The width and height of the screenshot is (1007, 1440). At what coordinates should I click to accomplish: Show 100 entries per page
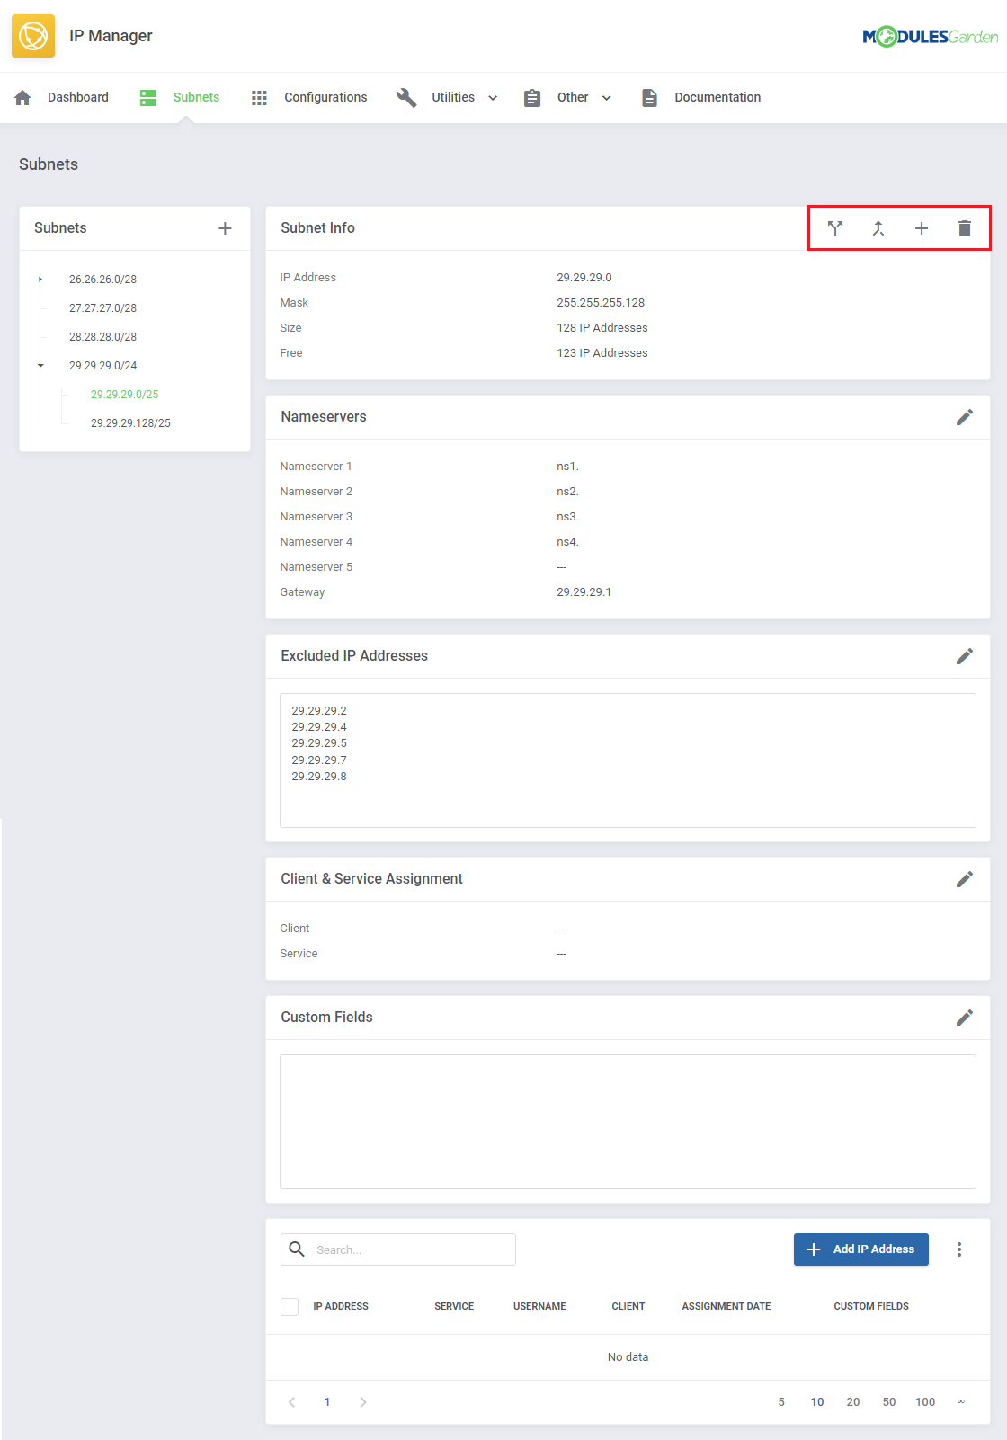click(925, 1402)
